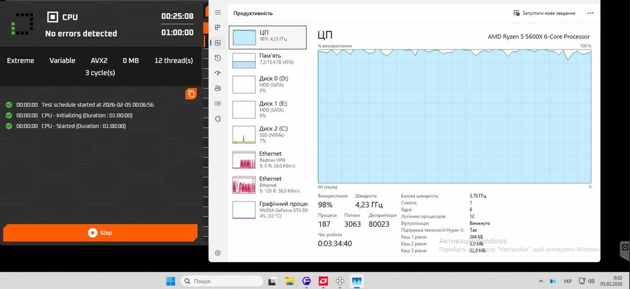The image size is (630, 289).
Task: Open the Details list icon in Task Manager
Action: pos(218,104)
